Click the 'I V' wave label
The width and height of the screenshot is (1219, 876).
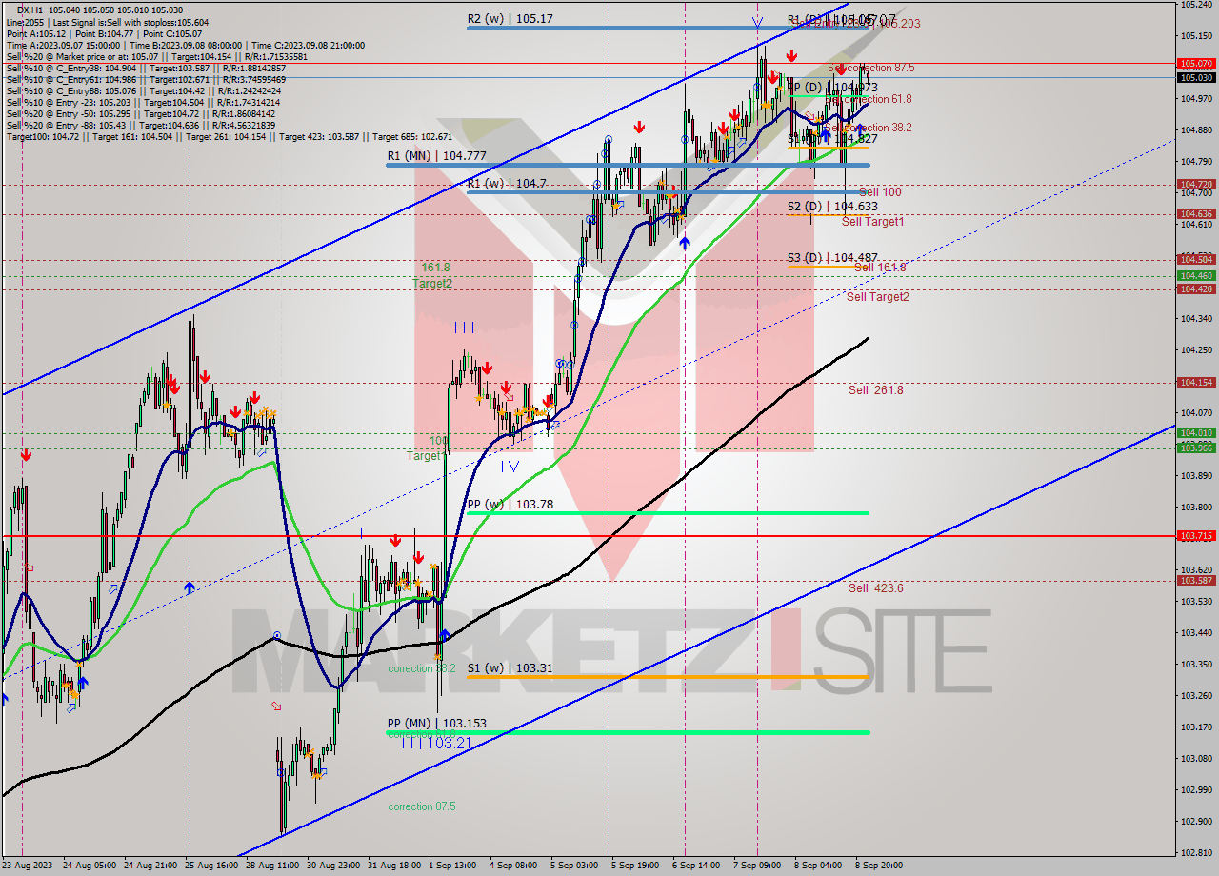coord(510,467)
